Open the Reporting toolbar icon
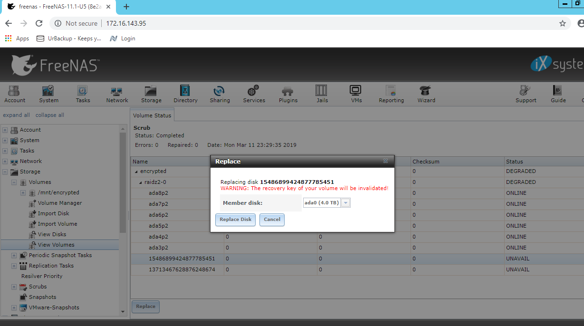The image size is (584, 326). pyautogui.click(x=391, y=94)
